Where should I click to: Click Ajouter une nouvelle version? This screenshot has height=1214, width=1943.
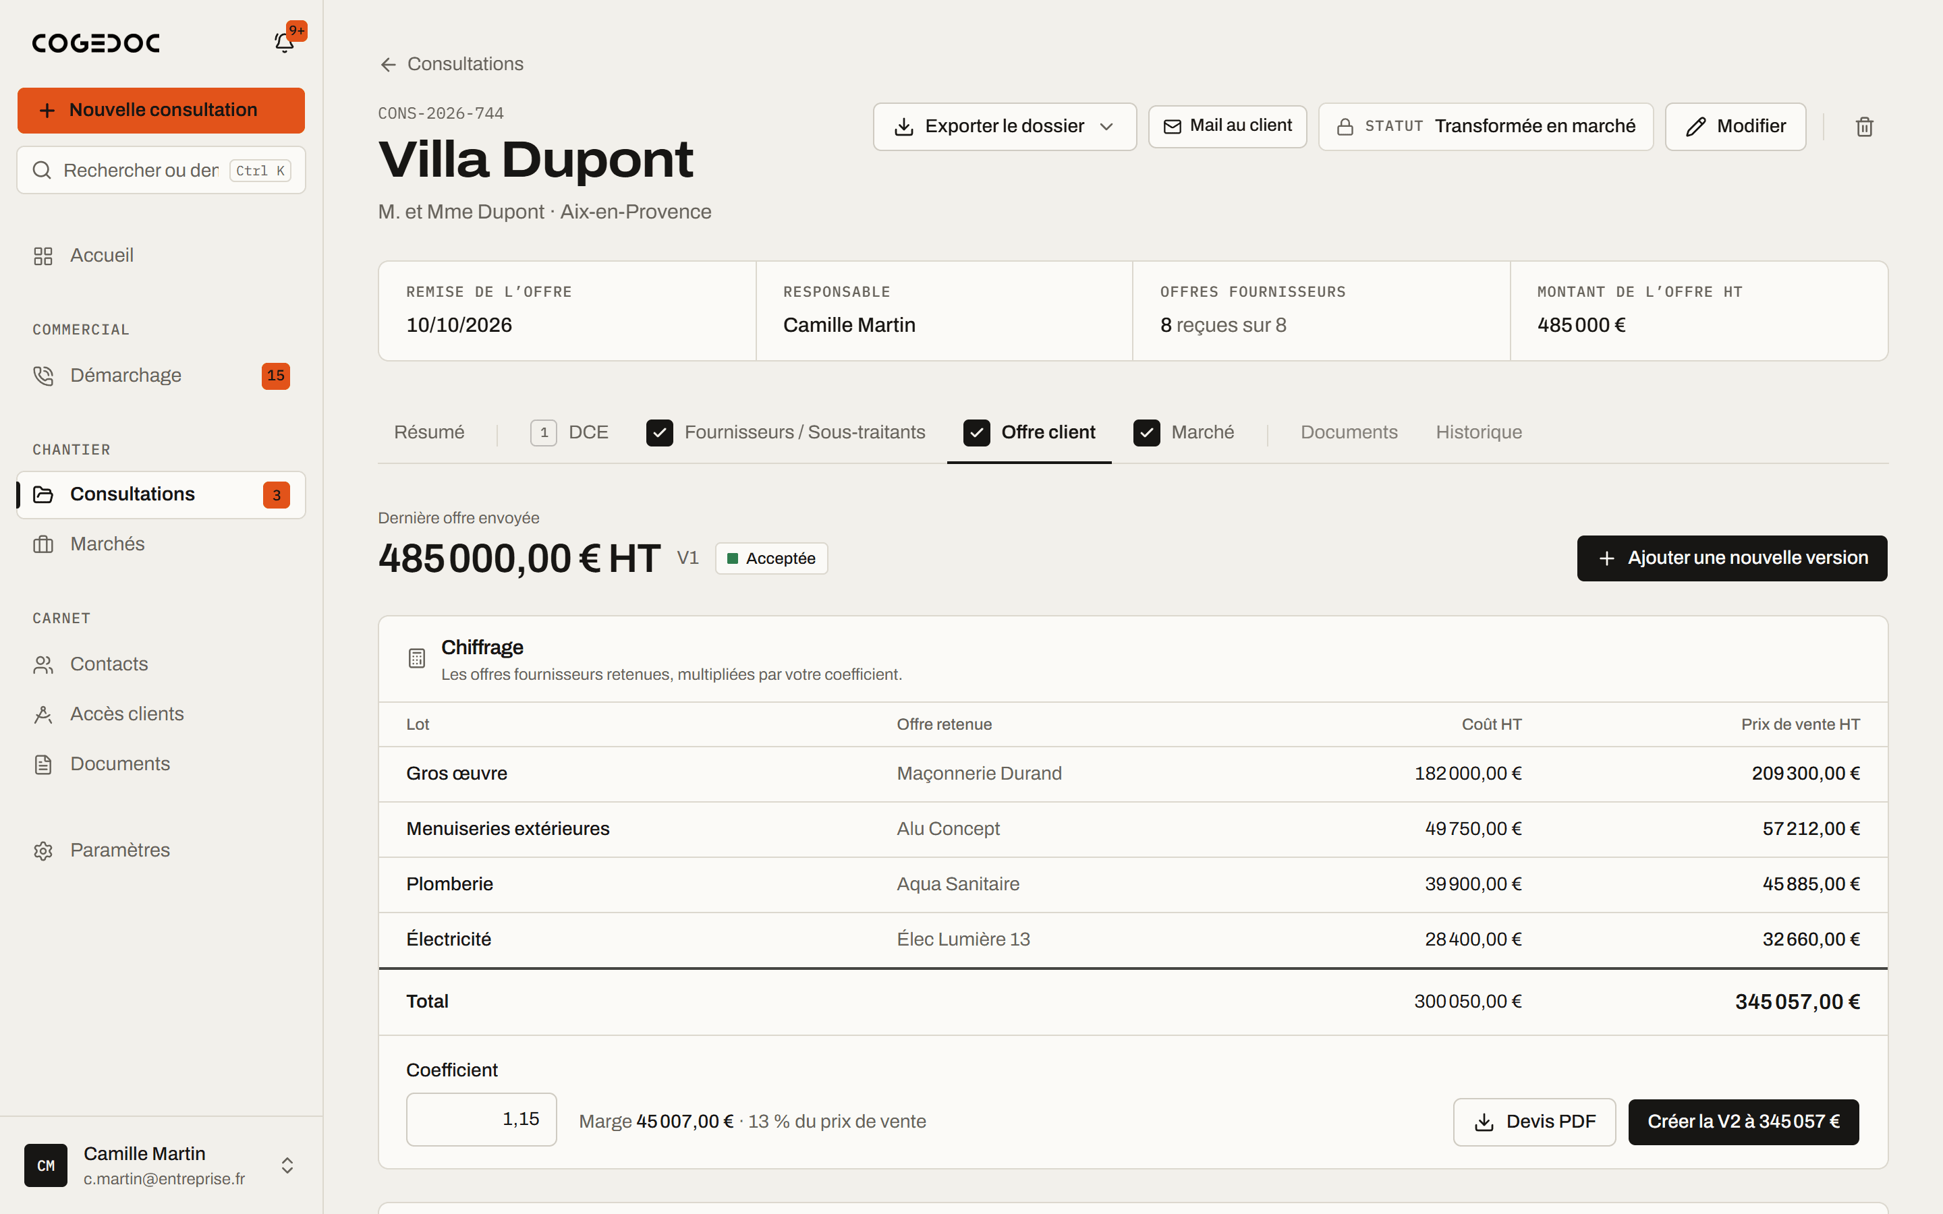[x=1732, y=558]
